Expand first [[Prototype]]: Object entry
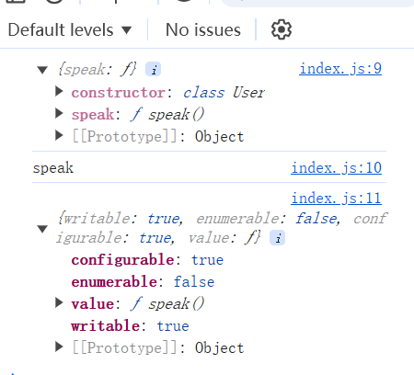The image size is (414, 375). pyautogui.click(x=59, y=135)
